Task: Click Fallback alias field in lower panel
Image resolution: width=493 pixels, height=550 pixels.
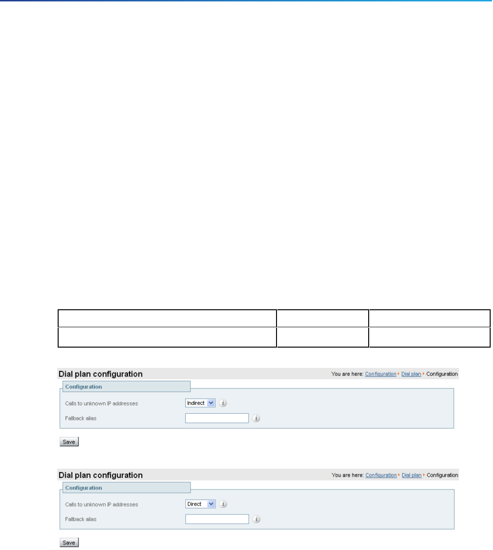Action: (x=217, y=519)
